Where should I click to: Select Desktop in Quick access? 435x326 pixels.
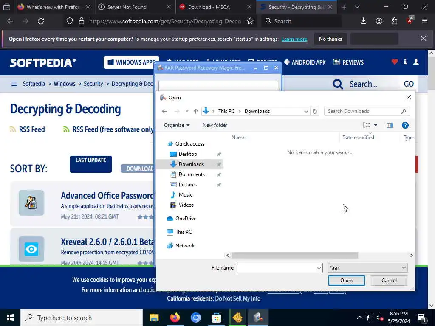[188, 154]
